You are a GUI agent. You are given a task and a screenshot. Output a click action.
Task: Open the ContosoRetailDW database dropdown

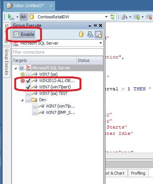(106, 17)
